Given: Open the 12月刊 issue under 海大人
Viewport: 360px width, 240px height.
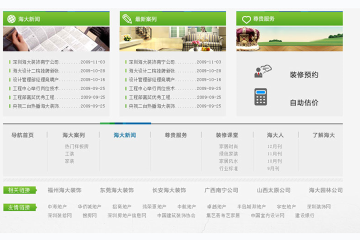Looking at the screenshot, I should pyautogui.click(x=274, y=146).
